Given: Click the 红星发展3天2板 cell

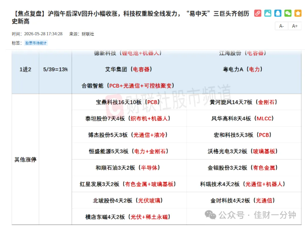Looking at the screenshot, I should (129, 184).
